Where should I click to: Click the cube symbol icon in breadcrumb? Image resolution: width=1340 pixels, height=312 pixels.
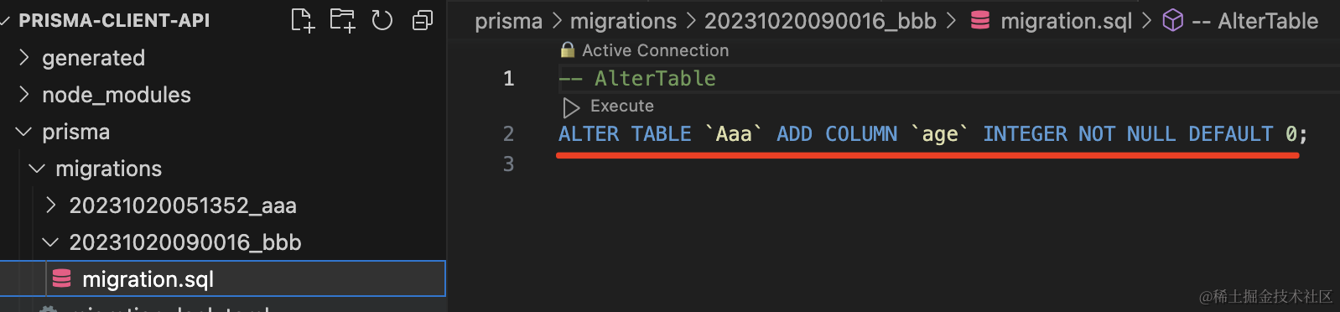[x=1172, y=20]
